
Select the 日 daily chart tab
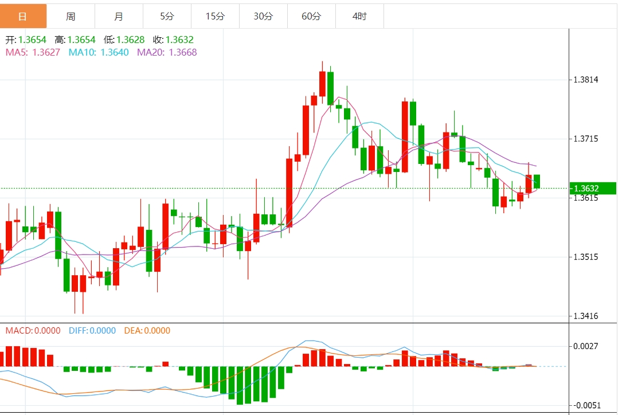[x=23, y=17]
